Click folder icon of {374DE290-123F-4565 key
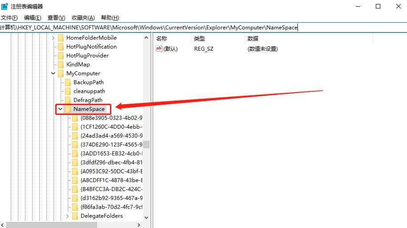Image resolution: width=407 pixels, height=228 pixels. click(75, 145)
